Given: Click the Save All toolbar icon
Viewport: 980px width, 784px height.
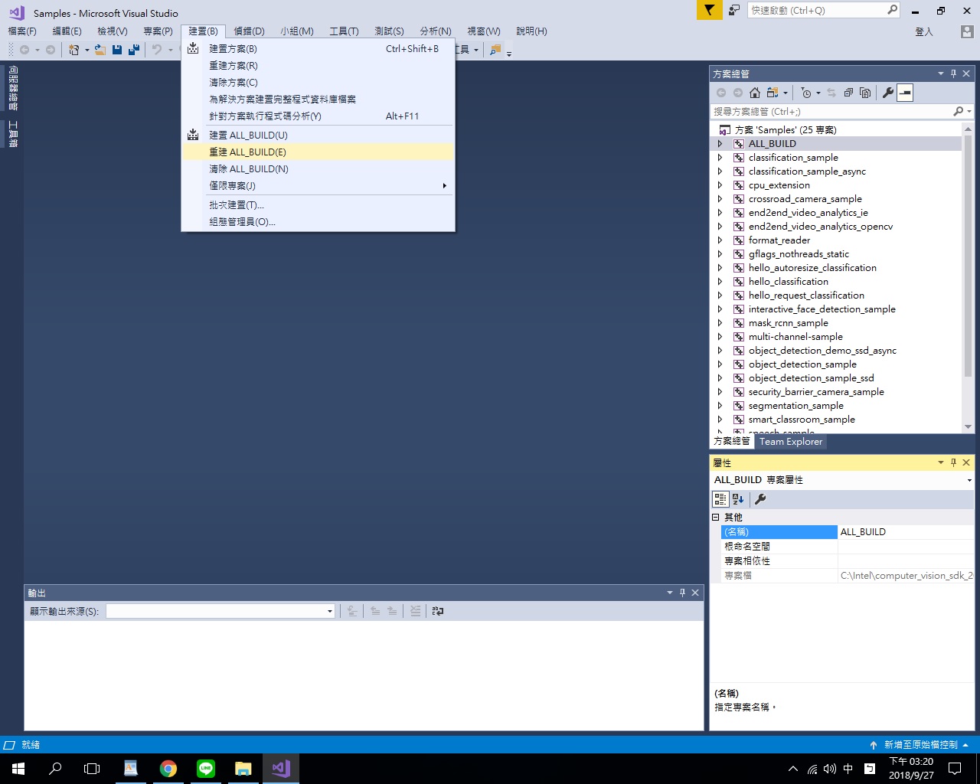Looking at the screenshot, I should tap(134, 50).
